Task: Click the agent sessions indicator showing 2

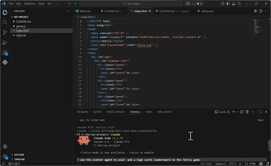Action: point(199,4)
